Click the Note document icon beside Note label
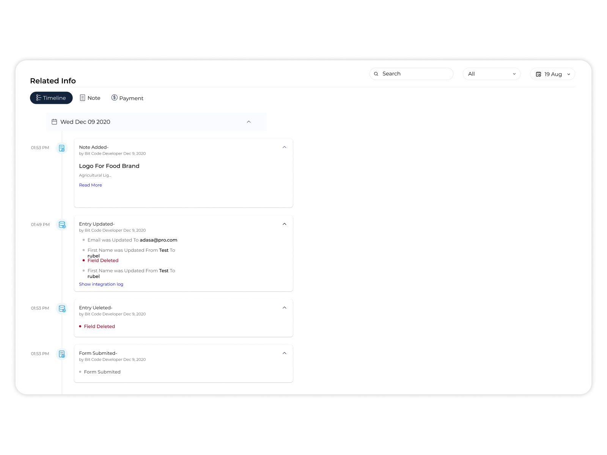Viewport: 607px width, 455px height. [x=83, y=97]
